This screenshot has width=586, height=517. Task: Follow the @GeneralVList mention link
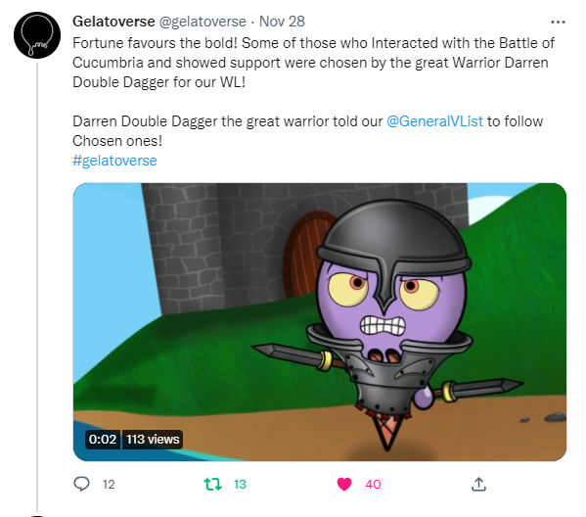(435, 121)
